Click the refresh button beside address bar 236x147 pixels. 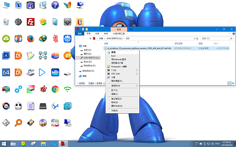point(197,39)
